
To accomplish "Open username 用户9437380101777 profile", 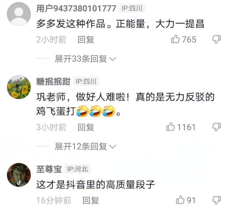I will coord(76,8).
